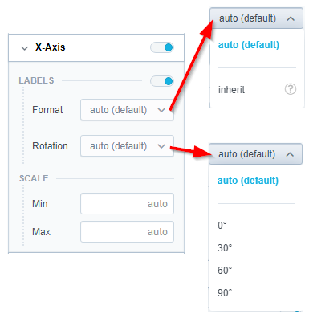Select the inherit format option
Viewport: 309px width, 318px height.
pos(231,90)
